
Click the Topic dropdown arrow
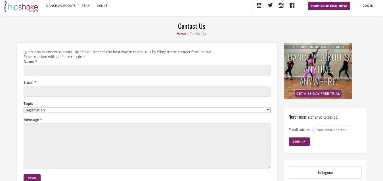point(268,110)
